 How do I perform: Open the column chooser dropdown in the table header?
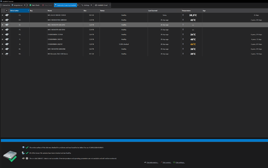coord(7,11)
